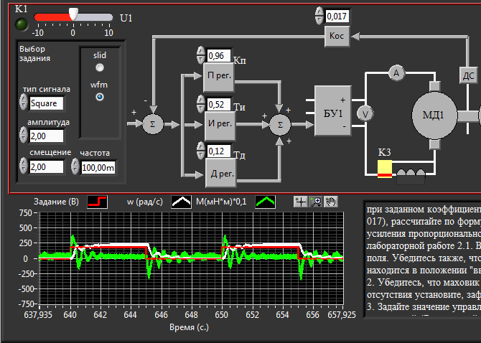This screenshot has height=343, width=481.
Task: Increment the амплитуда stepper
Action: tap(23, 131)
